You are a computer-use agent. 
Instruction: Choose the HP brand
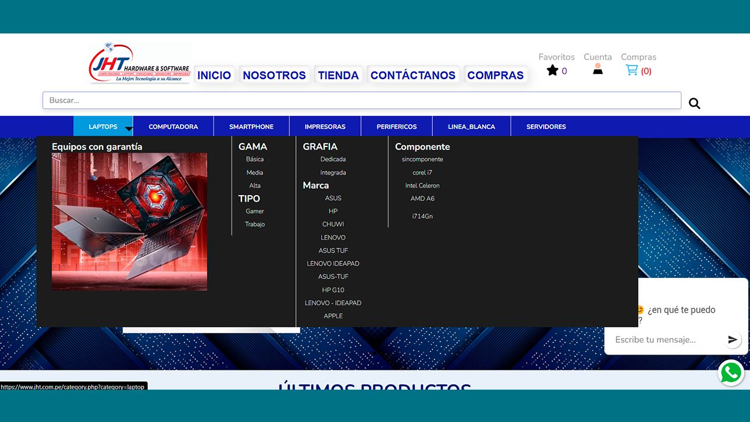[x=333, y=211]
